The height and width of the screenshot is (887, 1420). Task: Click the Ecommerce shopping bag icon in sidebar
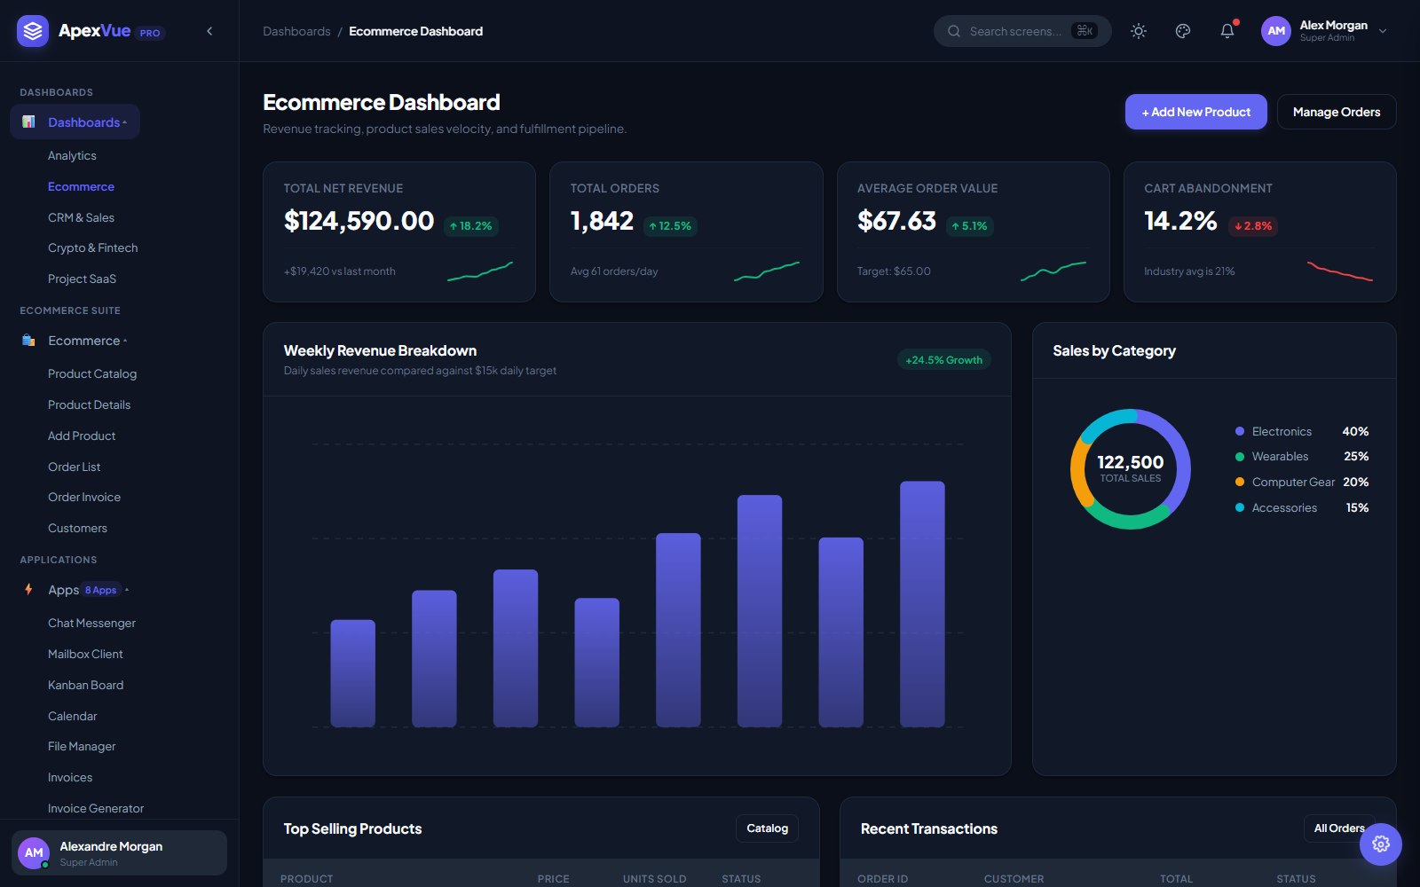click(x=29, y=341)
